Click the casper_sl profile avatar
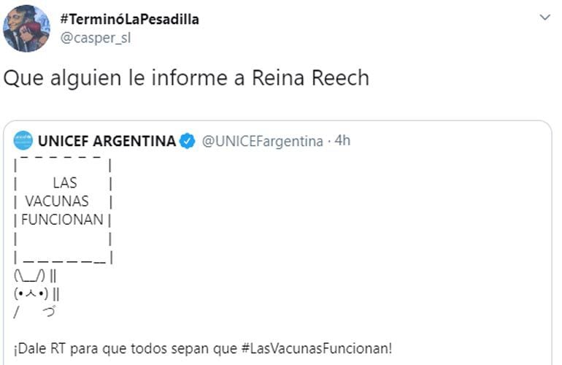Screen dimensions: 562x365 coord(28,28)
